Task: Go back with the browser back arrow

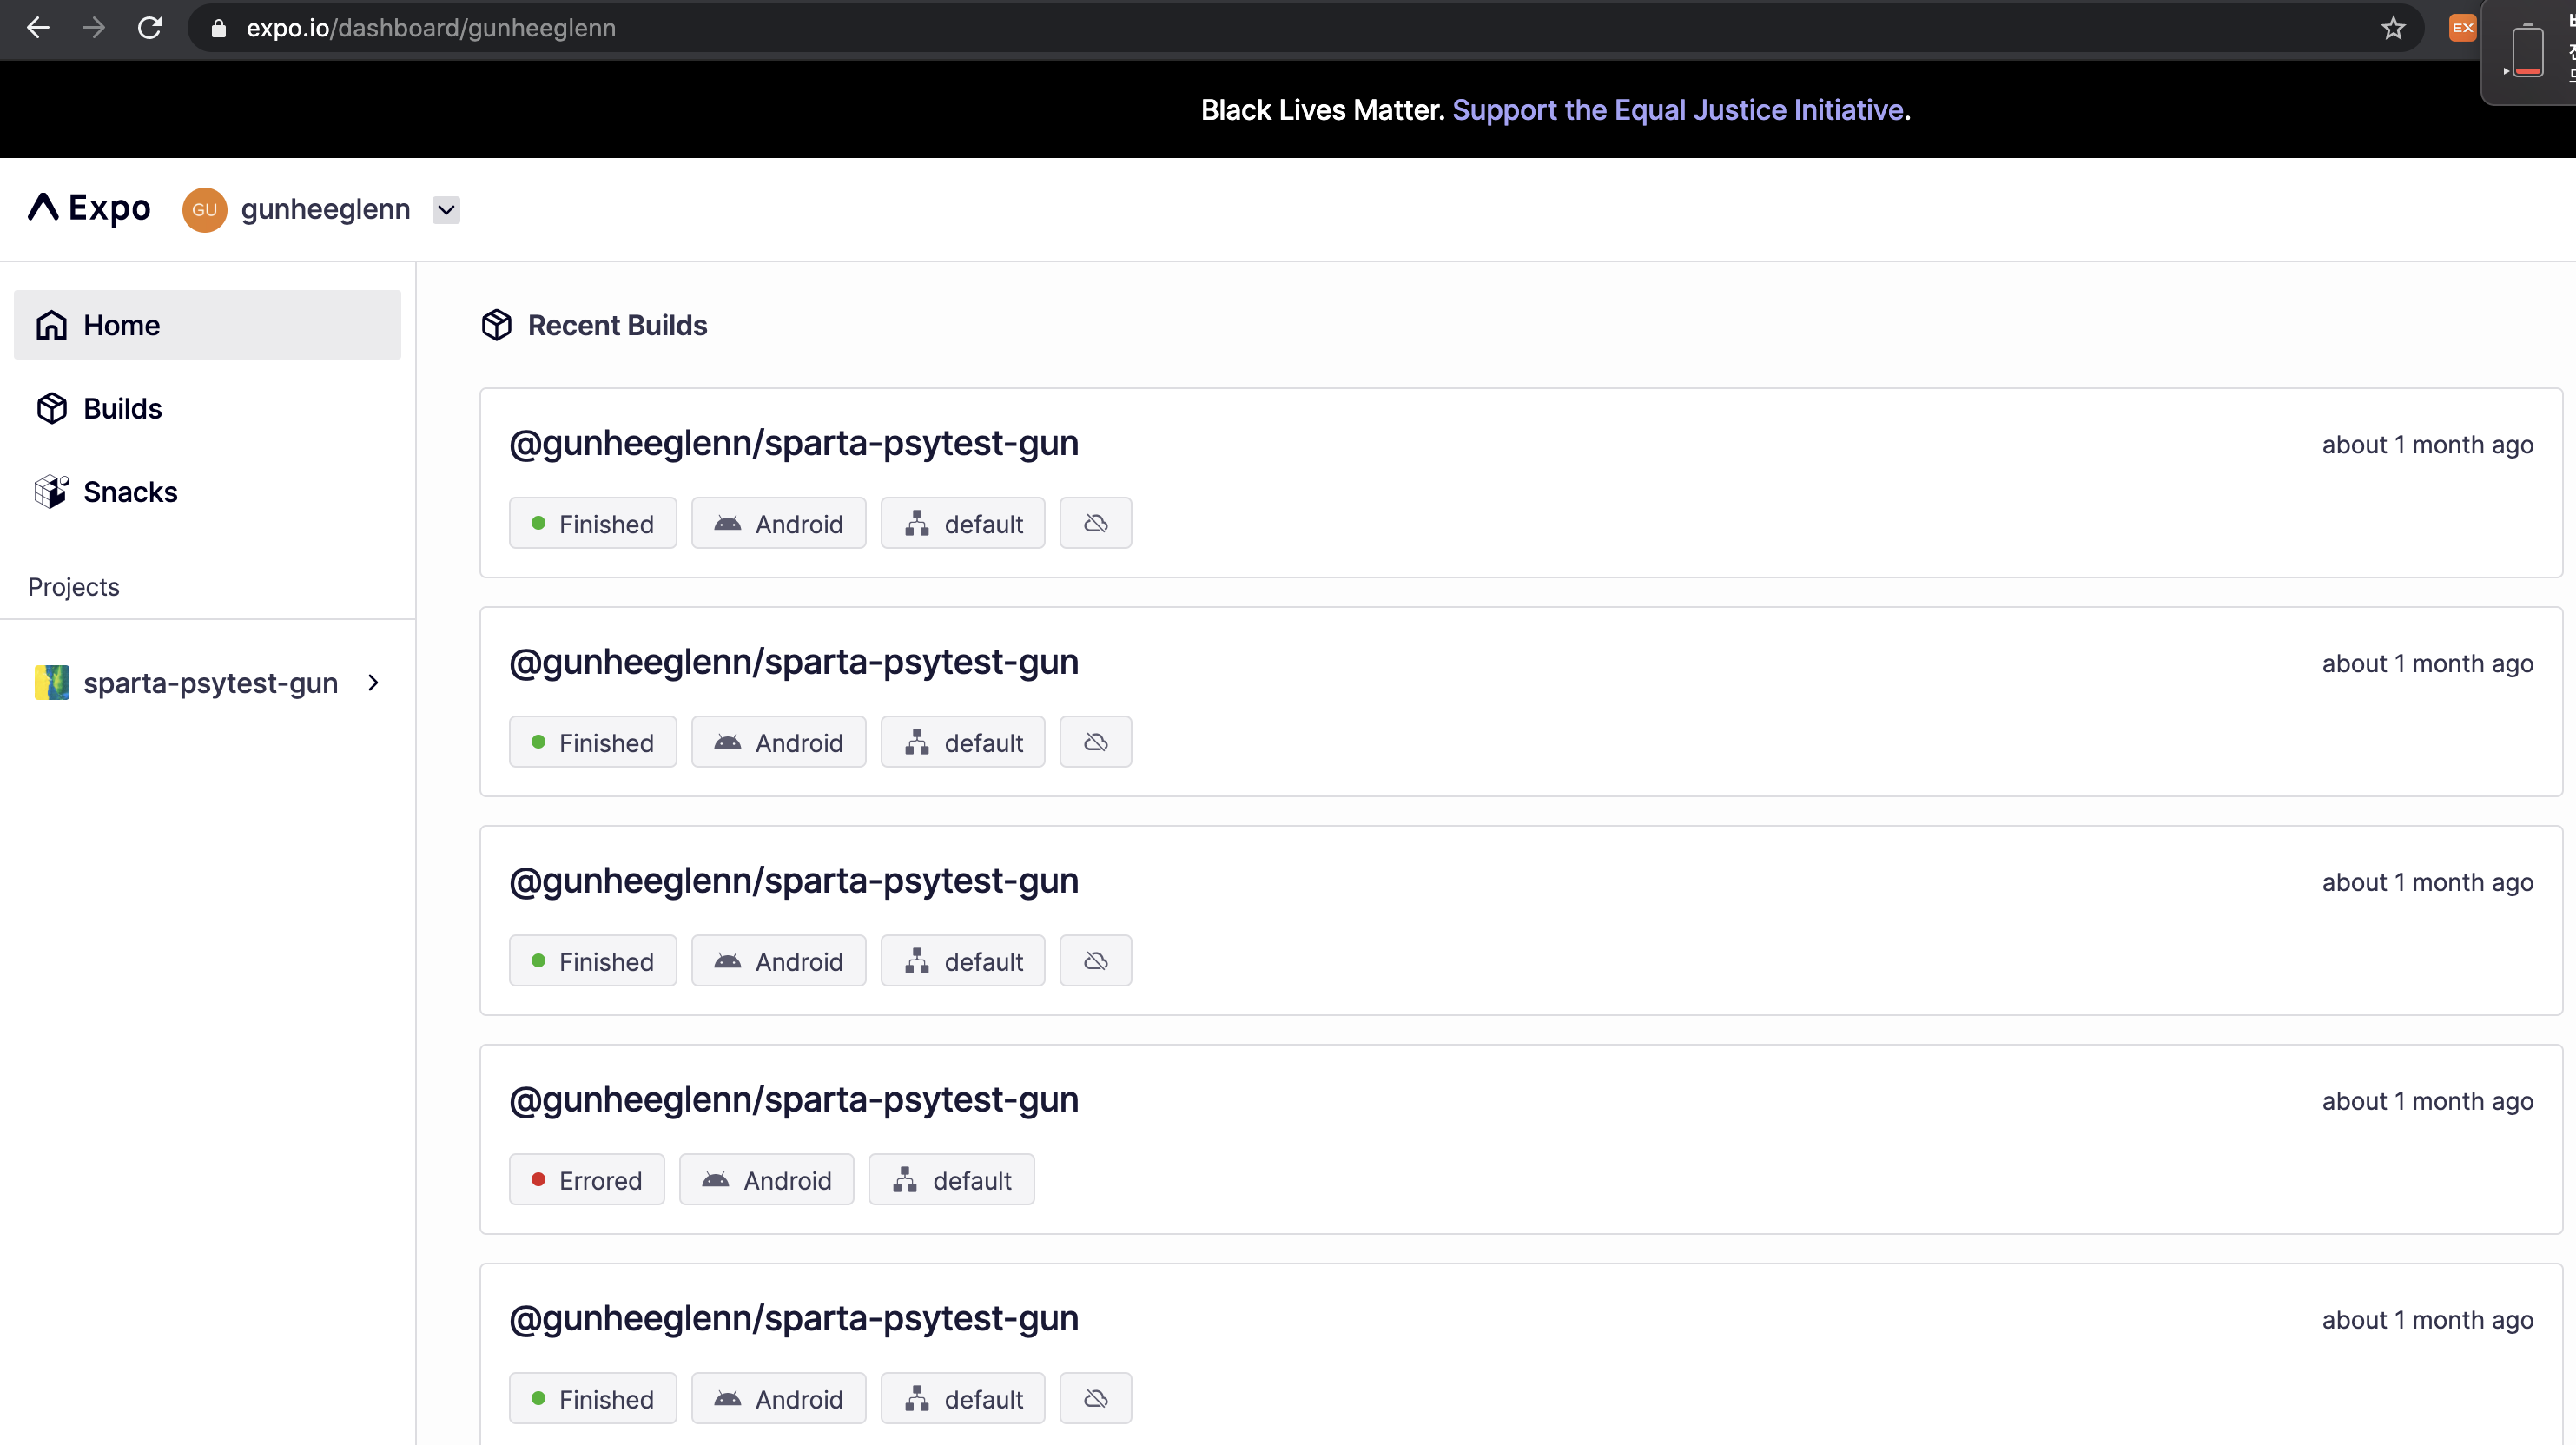Action: coord(38,28)
